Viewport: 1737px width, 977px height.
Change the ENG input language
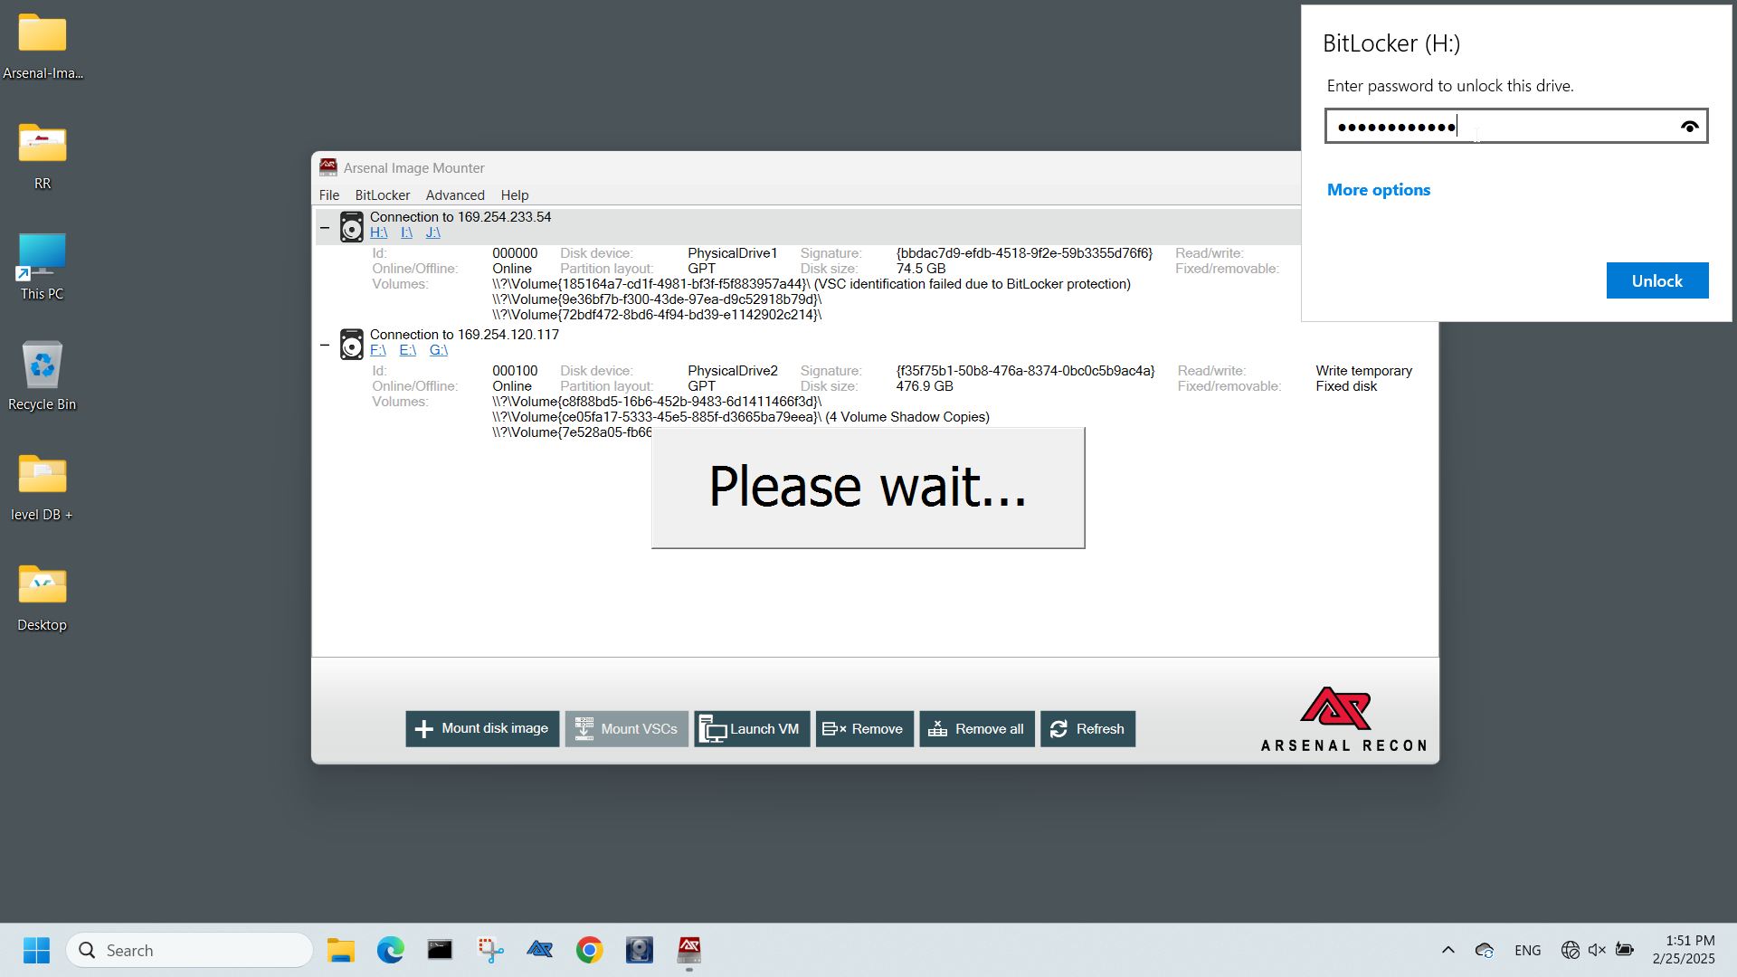tap(1528, 950)
